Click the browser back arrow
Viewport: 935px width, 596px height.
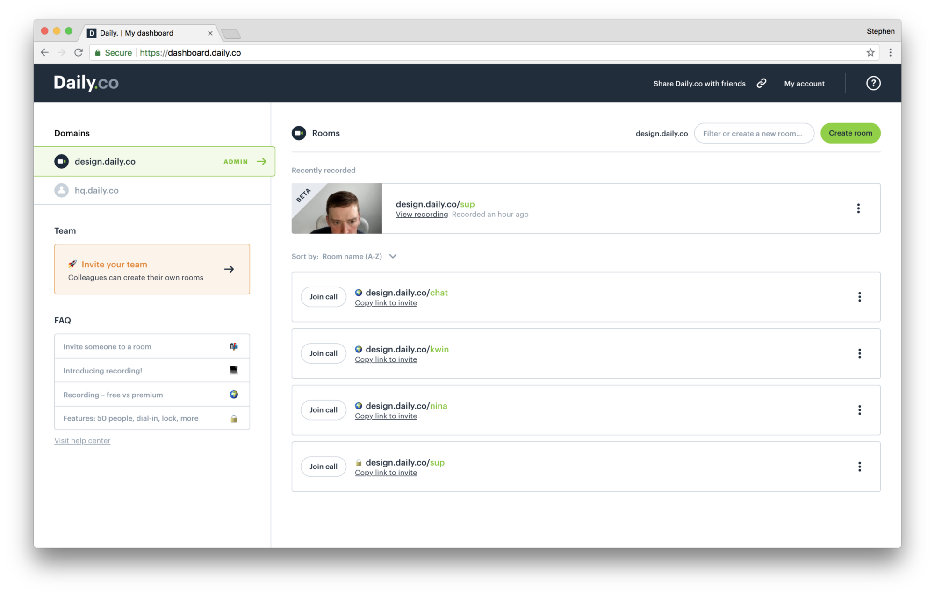coord(45,52)
